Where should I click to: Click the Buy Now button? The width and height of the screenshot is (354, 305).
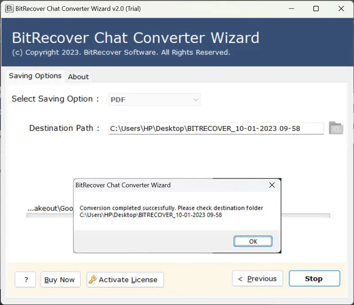pos(60,279)
